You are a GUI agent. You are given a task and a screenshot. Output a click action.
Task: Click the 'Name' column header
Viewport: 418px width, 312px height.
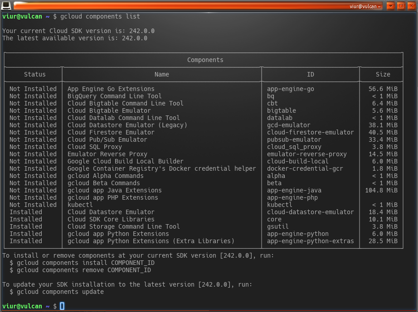pyautogui.click(x=162, y=74)
